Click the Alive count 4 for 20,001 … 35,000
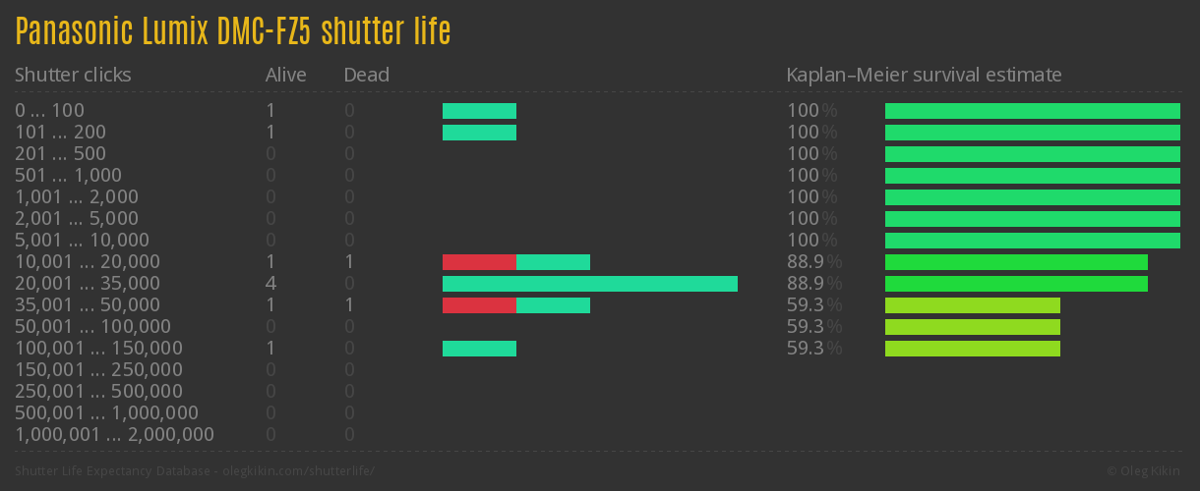 270,284
